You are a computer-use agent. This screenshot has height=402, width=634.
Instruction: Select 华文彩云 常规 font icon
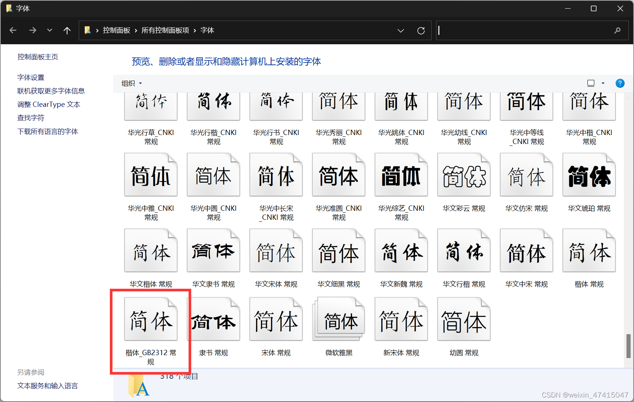(464, 175)
